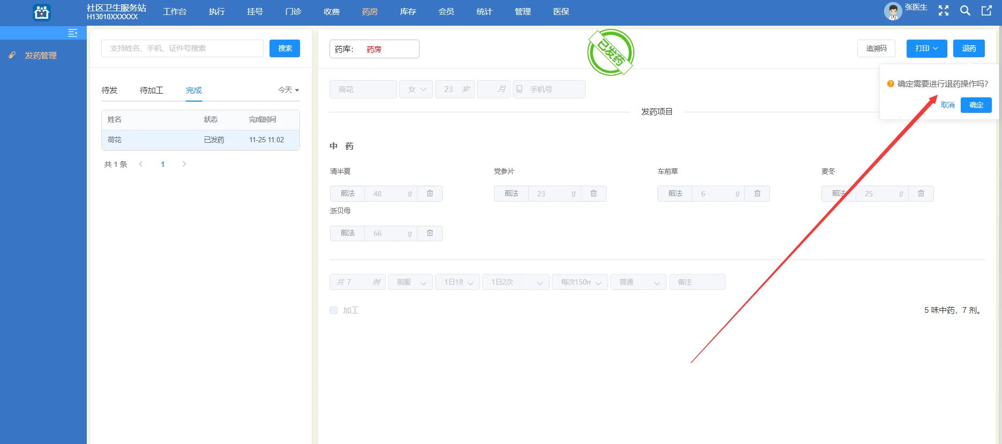Viewport: 1002px width, 444px height.
Task: Delete 车前草 herb with trash icon
Action: (757, 194)
